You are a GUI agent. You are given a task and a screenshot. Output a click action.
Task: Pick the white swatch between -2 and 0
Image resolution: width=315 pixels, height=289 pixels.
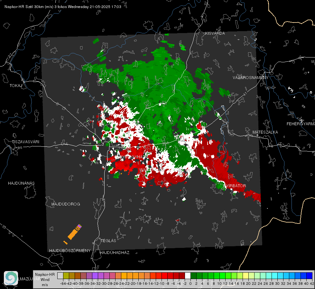point(188,276)
